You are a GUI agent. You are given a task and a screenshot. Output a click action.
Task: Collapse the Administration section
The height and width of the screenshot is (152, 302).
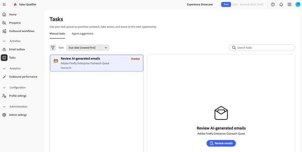(x=4, y=107)
